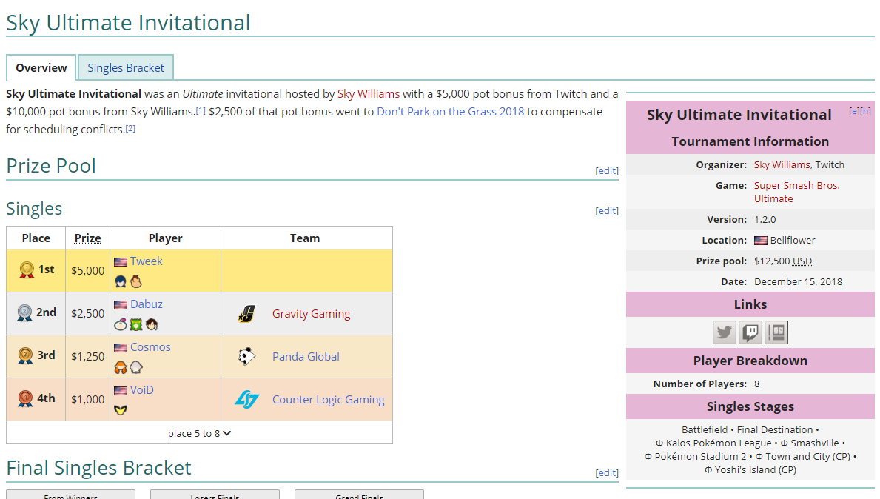This screenshot has width=880, height=499.
Task: Click the USD abbreviation in prize pool
Action: 802,261
